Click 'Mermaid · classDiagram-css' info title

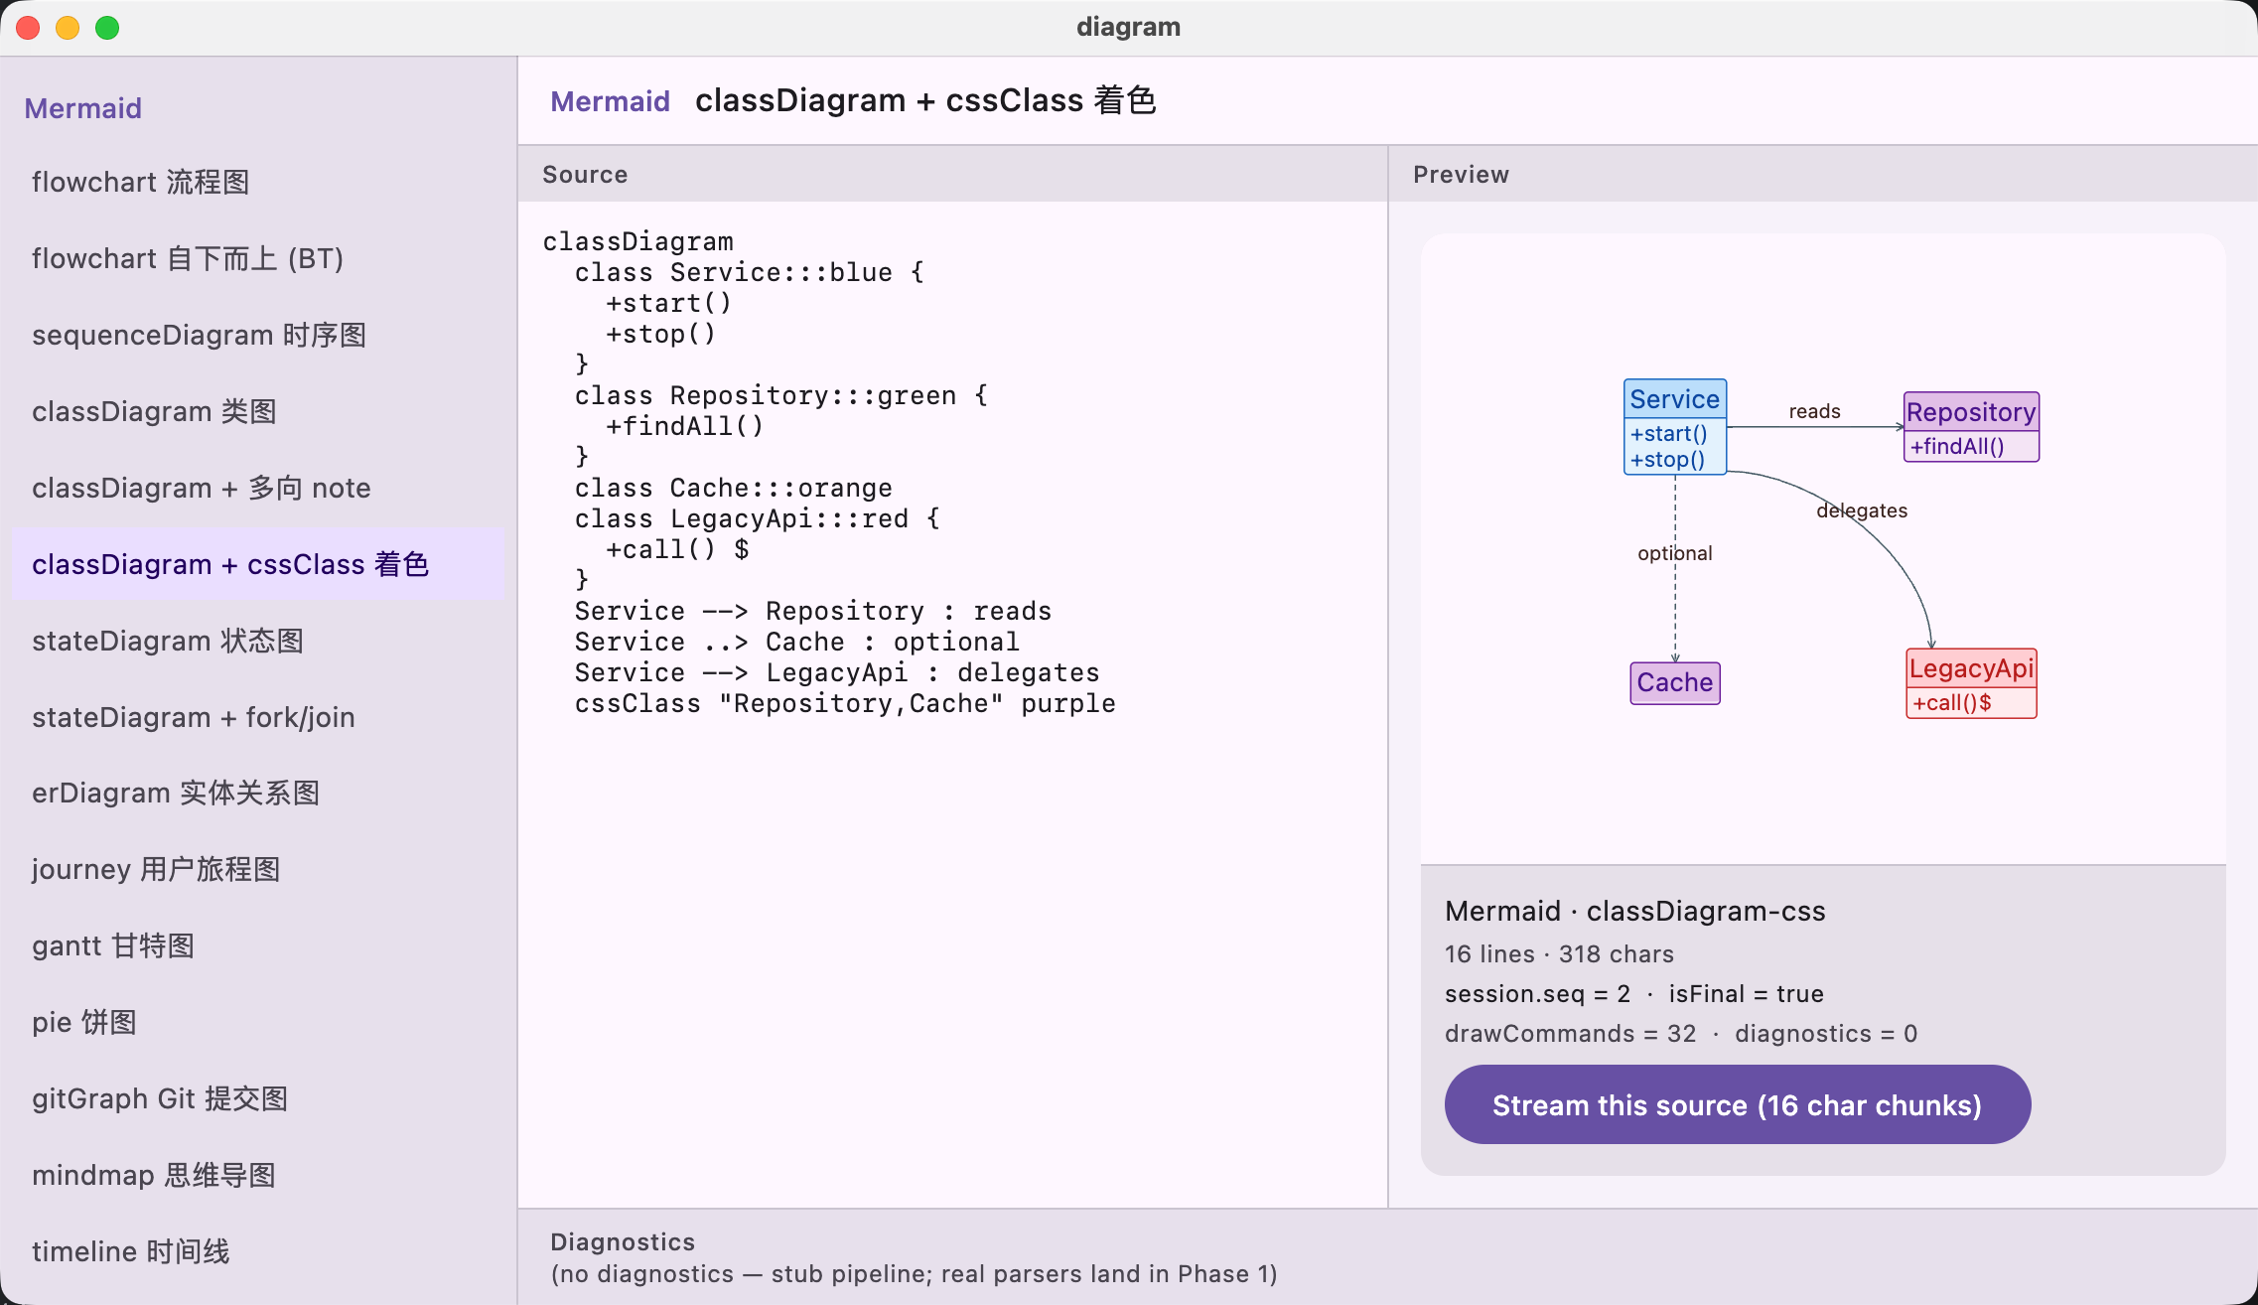[1634, 912]
